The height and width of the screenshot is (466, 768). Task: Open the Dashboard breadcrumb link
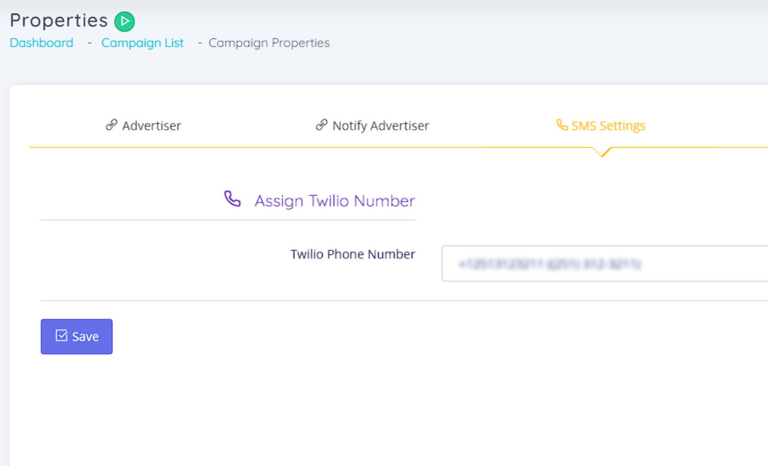click(x=42, y=43)
